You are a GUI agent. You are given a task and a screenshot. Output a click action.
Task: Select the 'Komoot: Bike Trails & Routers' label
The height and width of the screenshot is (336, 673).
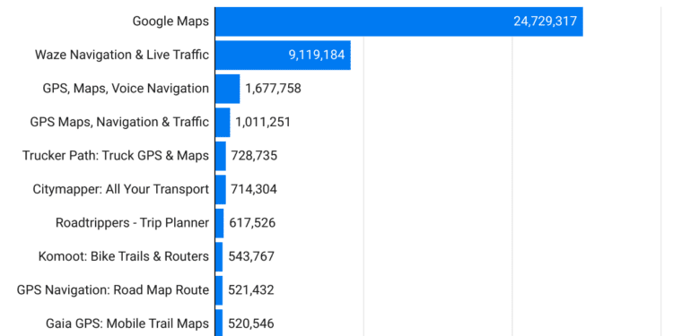click(124, 256)
